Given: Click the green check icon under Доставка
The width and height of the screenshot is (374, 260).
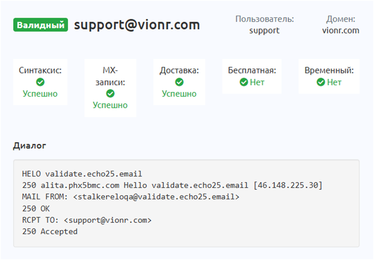Looking at the screenshot, I should [x=179, y=82].
